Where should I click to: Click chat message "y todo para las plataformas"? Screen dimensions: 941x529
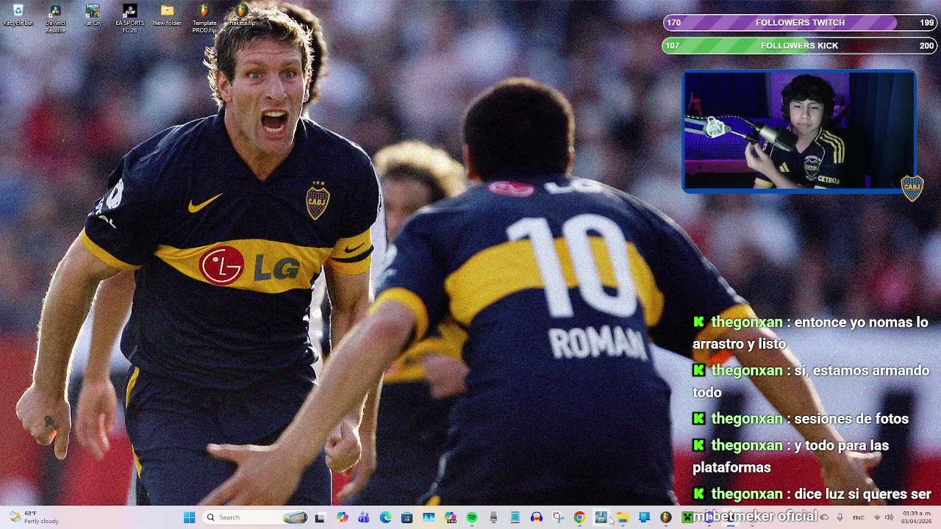point(791,456)
